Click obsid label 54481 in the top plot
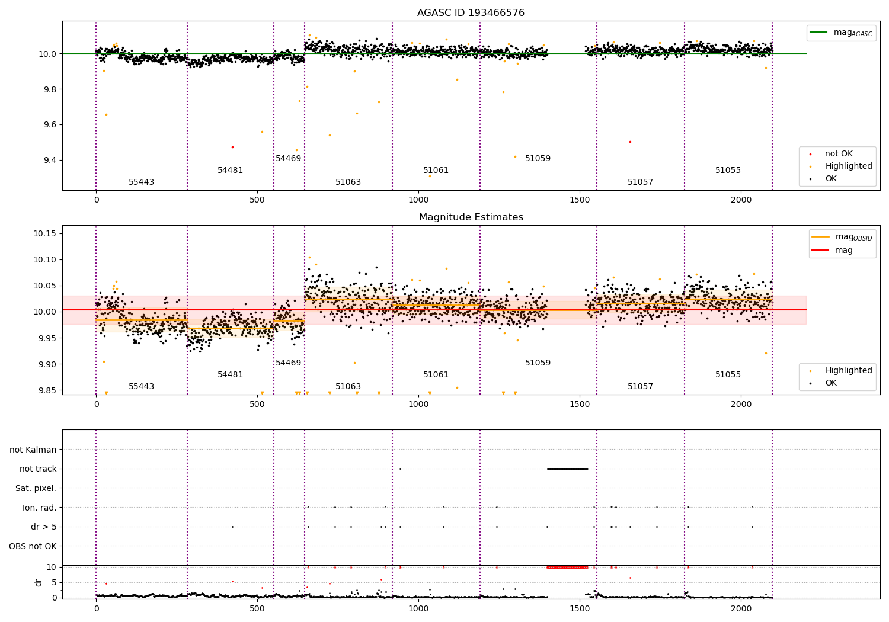 point(230,171)
